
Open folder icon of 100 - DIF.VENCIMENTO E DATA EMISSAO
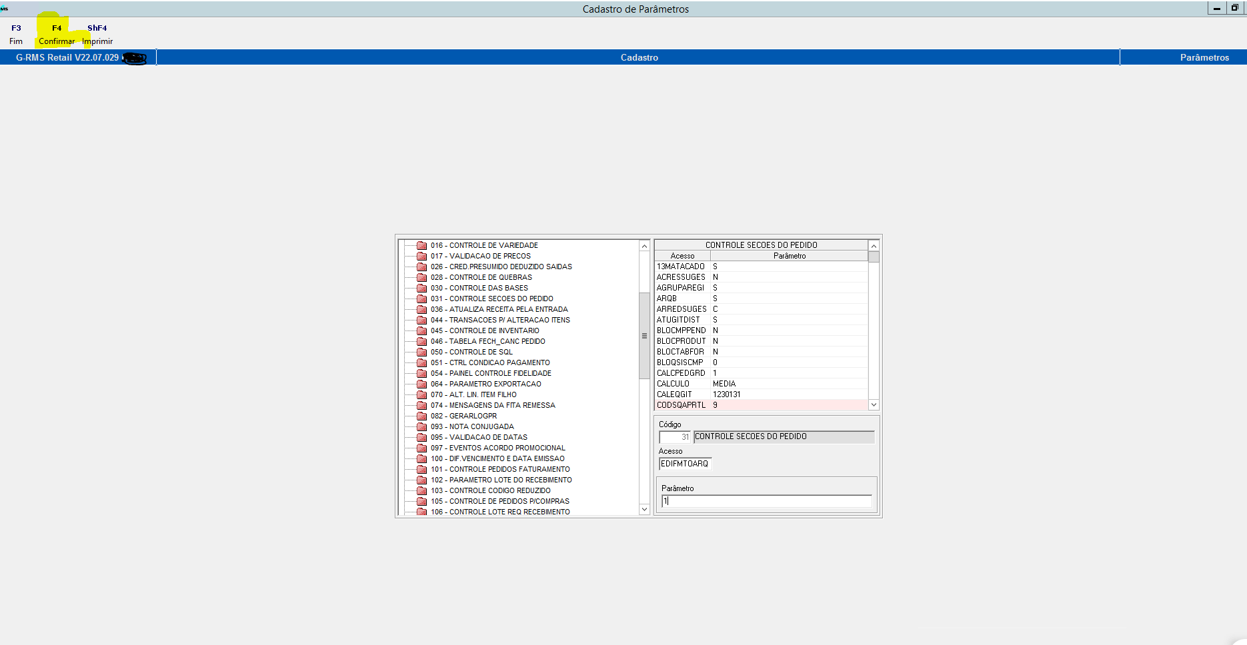point(421,458)
